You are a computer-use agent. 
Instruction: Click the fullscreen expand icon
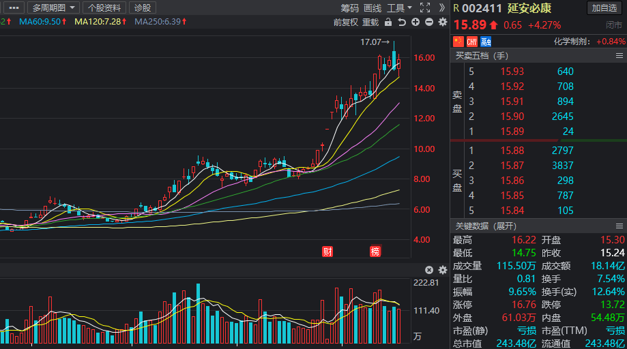425,8
